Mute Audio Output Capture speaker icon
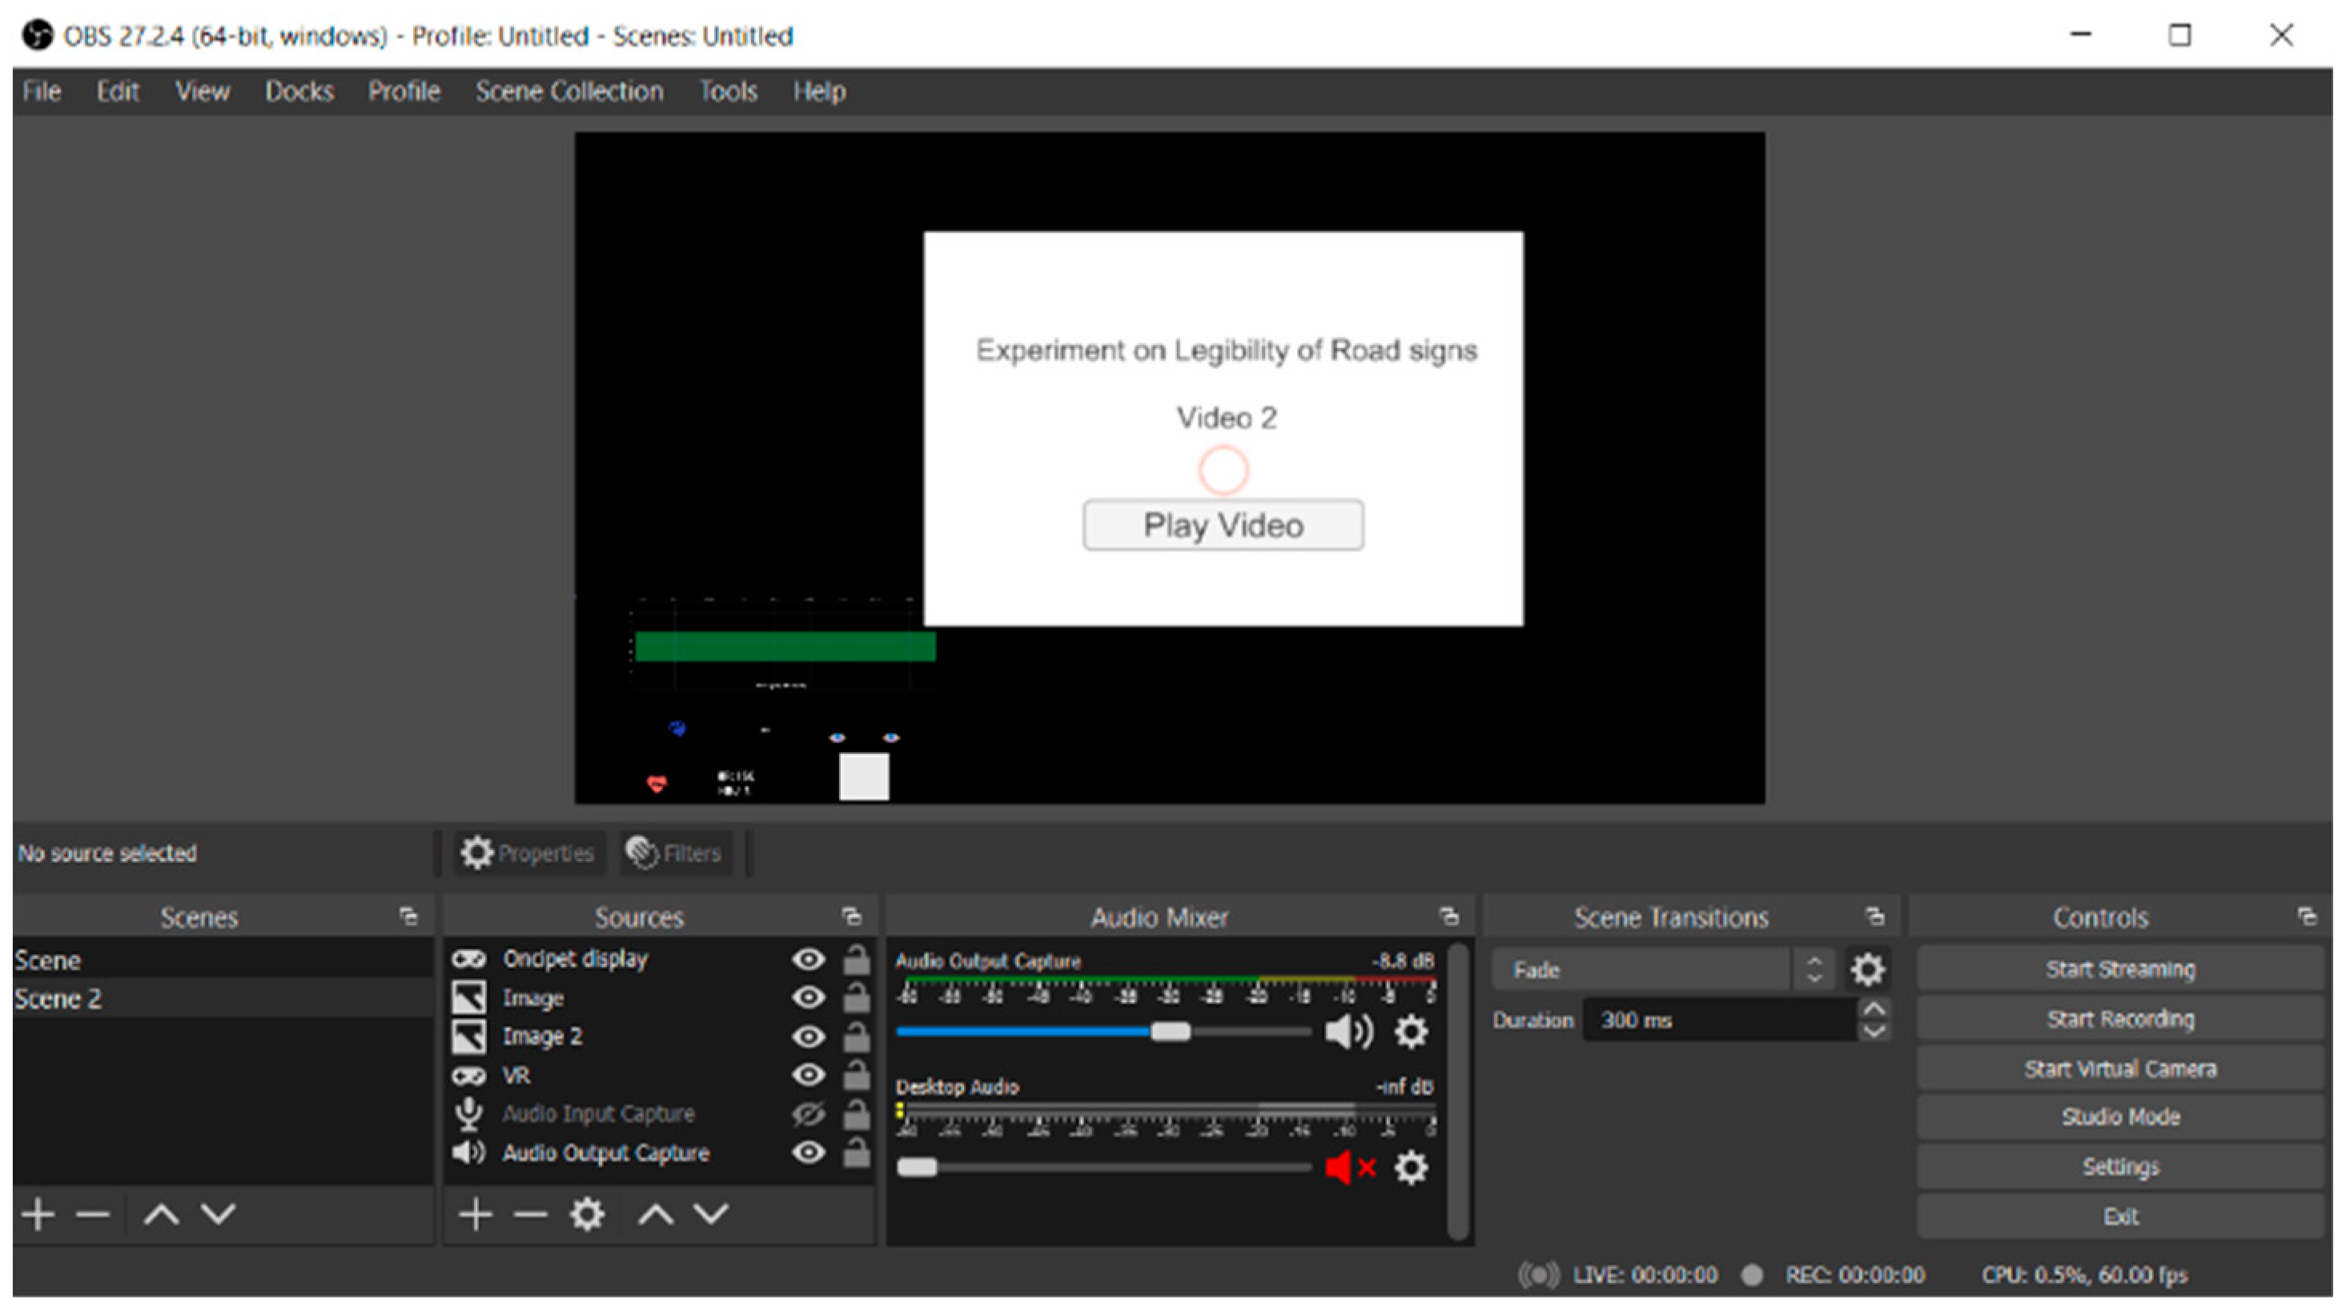 click(x=1348, y=1032)
